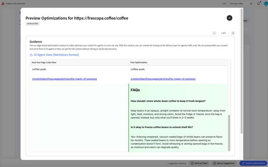Click Ignore Suggestions button
The width and height of the screenshot is (268, 167).
(x=224, y=163)
